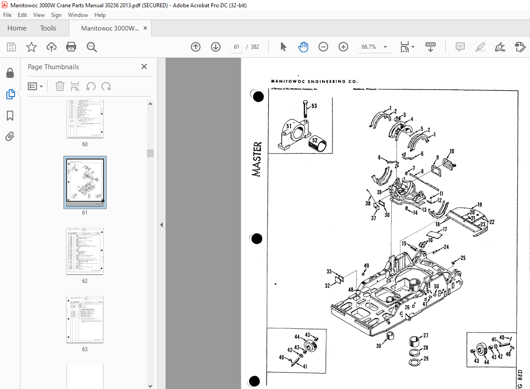Viewport: 530px width, 389px height.
Task: Select page 63 thumbnail
Action: coord(85,319)
